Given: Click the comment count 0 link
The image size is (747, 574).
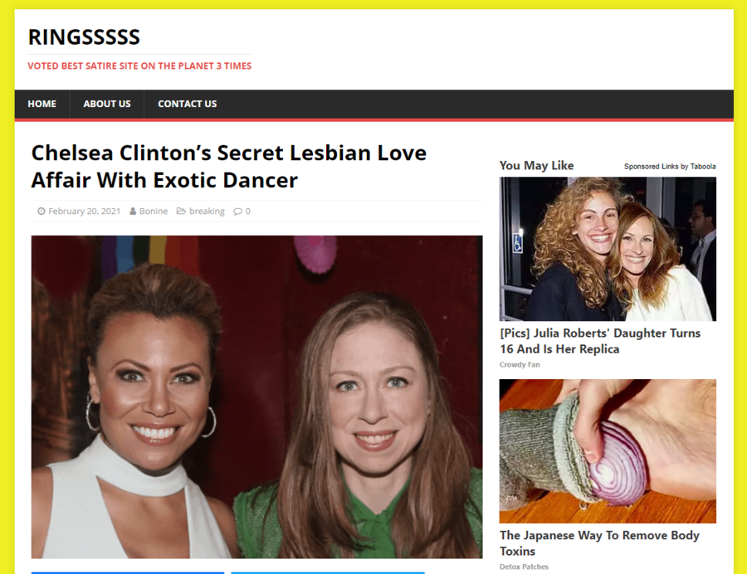Looking at the screenshot, I should click(247, 212).
